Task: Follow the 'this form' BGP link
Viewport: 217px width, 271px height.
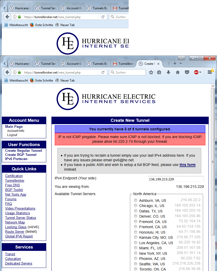Action: coord(187,165)
